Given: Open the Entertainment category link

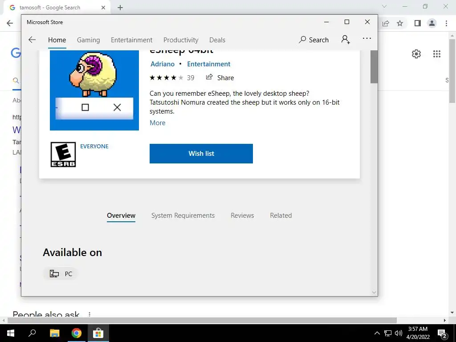Looking at the screenshot, I should [x=209, y=64].
